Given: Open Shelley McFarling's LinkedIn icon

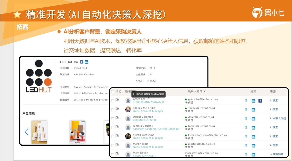Looking at the screenshot, I should click(x=254, y=110).
